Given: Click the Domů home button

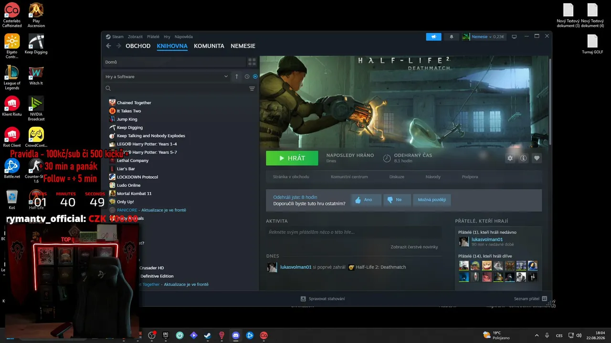Looking at the screenshot, I should [x=174, y=62].
